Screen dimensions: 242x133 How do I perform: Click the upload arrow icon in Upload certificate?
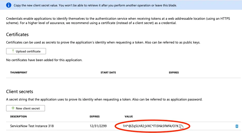coord(13,51)
